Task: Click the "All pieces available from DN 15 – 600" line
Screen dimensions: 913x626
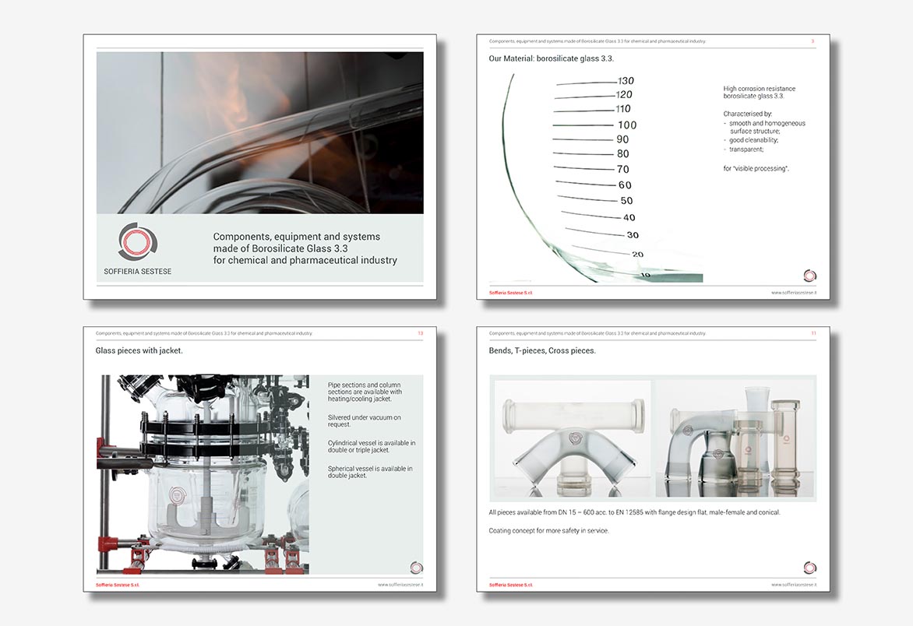Action: 634,512
